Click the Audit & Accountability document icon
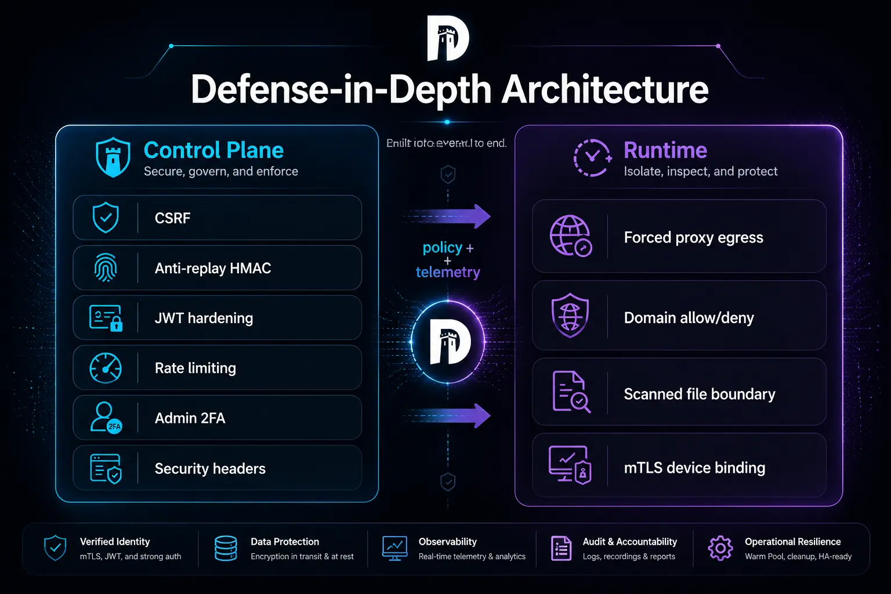Screen dimensions: 891x594 [561, 548]
